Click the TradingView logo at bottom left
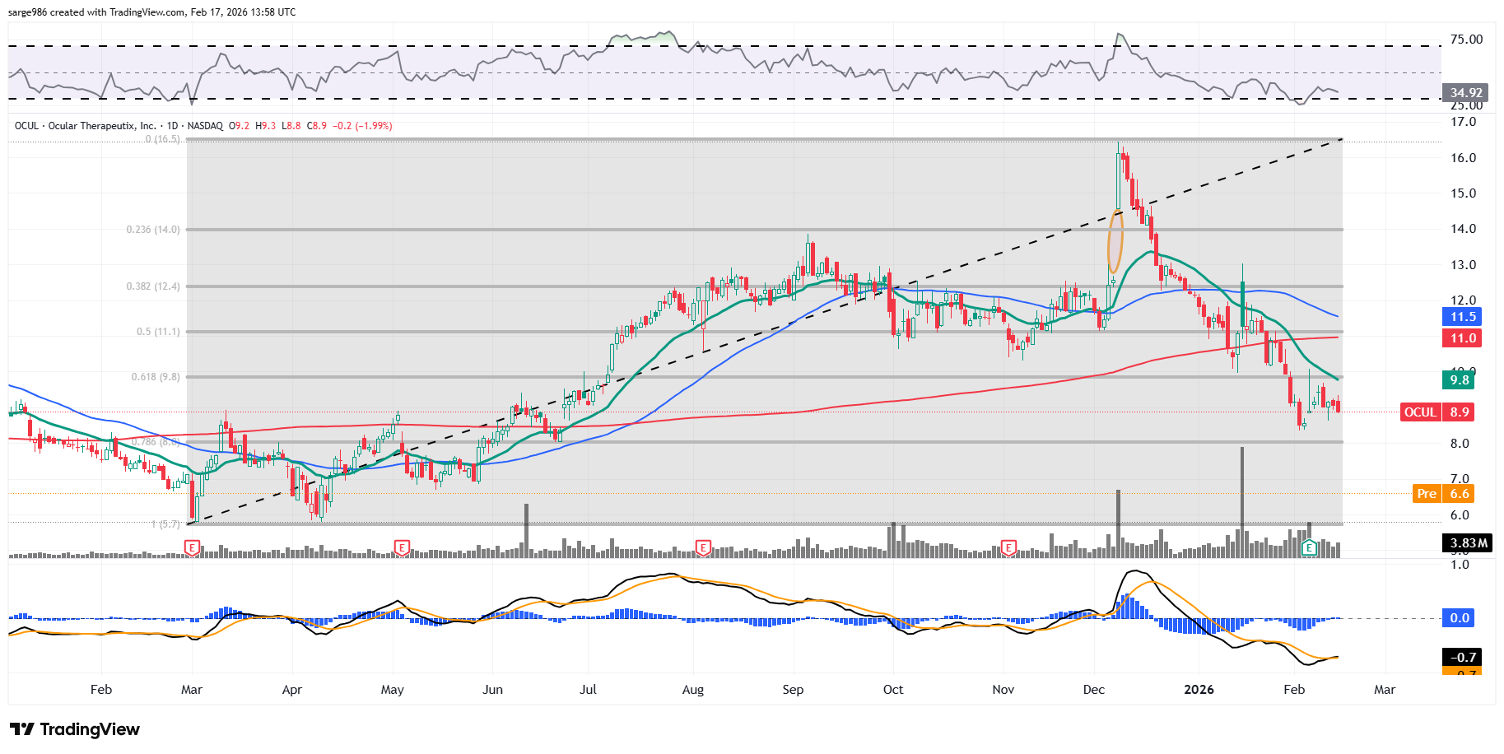Screen dimensions: 1504x754 tap(75, 729)
